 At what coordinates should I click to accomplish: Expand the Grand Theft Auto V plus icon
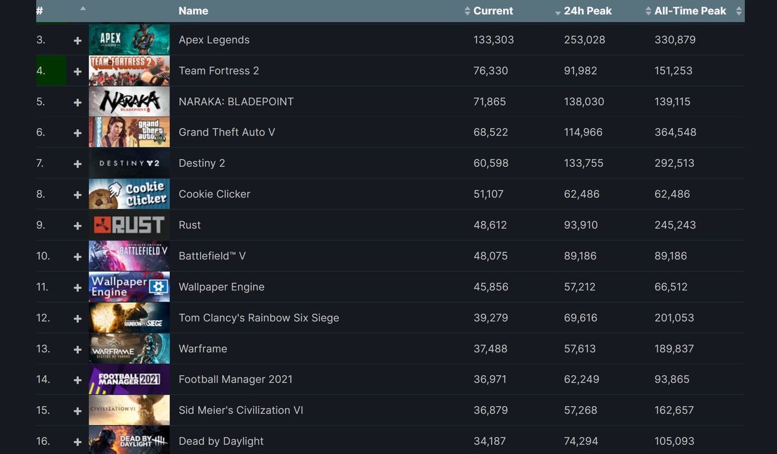point(78,133)
